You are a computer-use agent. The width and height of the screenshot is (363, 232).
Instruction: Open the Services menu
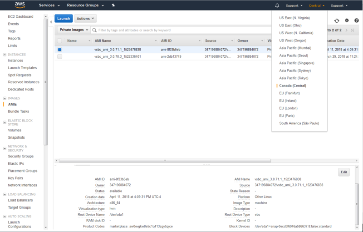(49, 5)
